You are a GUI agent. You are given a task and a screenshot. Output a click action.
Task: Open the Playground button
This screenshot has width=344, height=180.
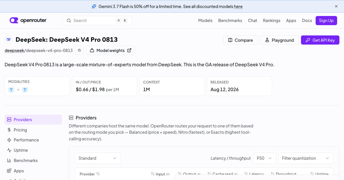coord(279,40)
